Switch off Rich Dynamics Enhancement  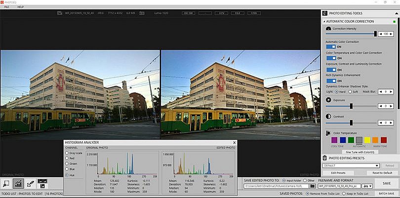click(x=331, y=81)
